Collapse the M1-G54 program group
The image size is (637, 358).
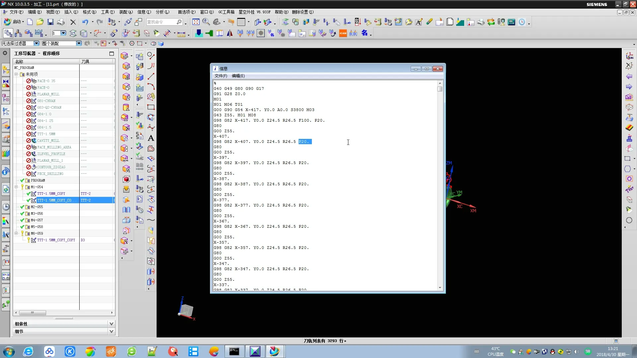coord(16,187)
